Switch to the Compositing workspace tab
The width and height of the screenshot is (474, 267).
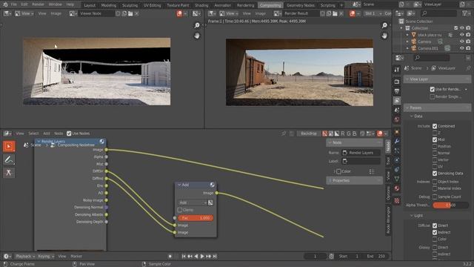tap(270, 5)
